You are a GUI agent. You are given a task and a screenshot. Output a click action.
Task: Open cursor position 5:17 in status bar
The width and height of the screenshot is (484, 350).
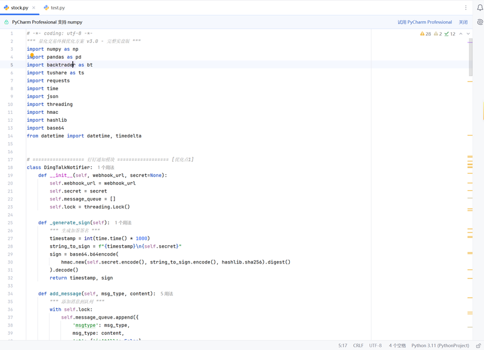[x=342, y=345]
